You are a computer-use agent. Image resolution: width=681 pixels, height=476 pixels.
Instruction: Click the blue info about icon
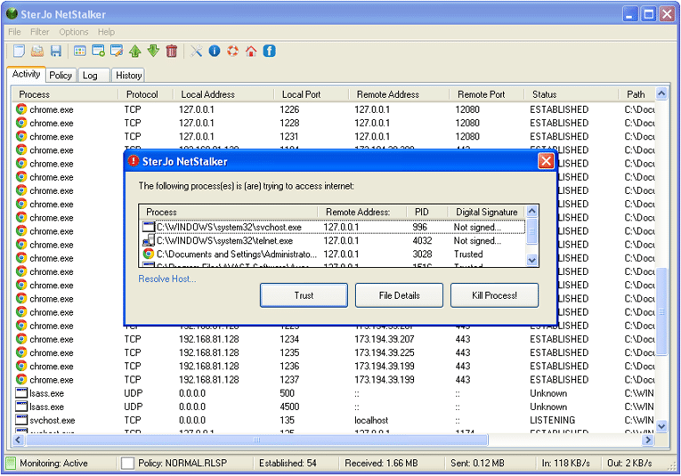(215, 52)
